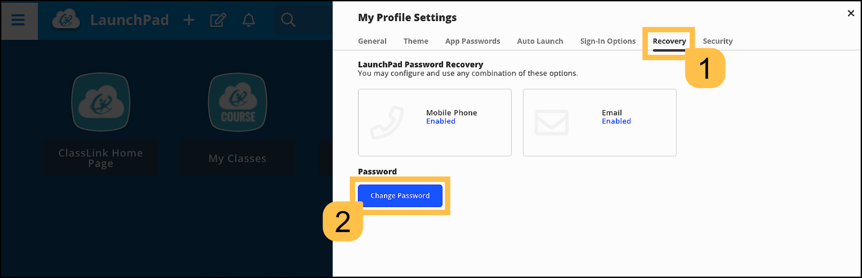Select the App Passwords tab
Viewport: 862px width, 278px height.
472,41
